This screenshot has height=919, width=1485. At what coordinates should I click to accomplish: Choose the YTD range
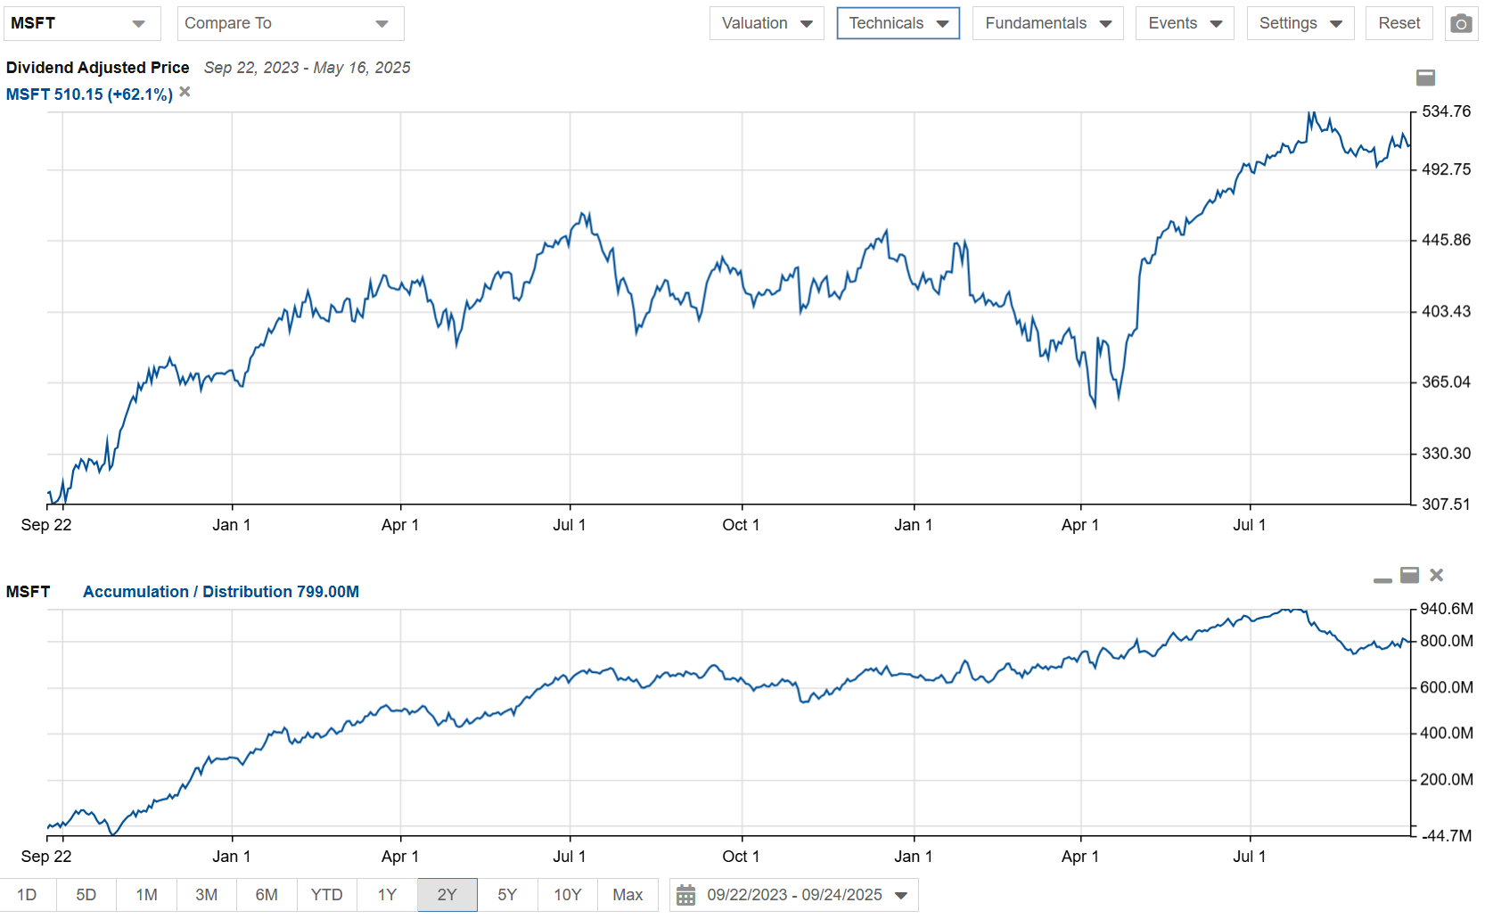tap(326, 895)
